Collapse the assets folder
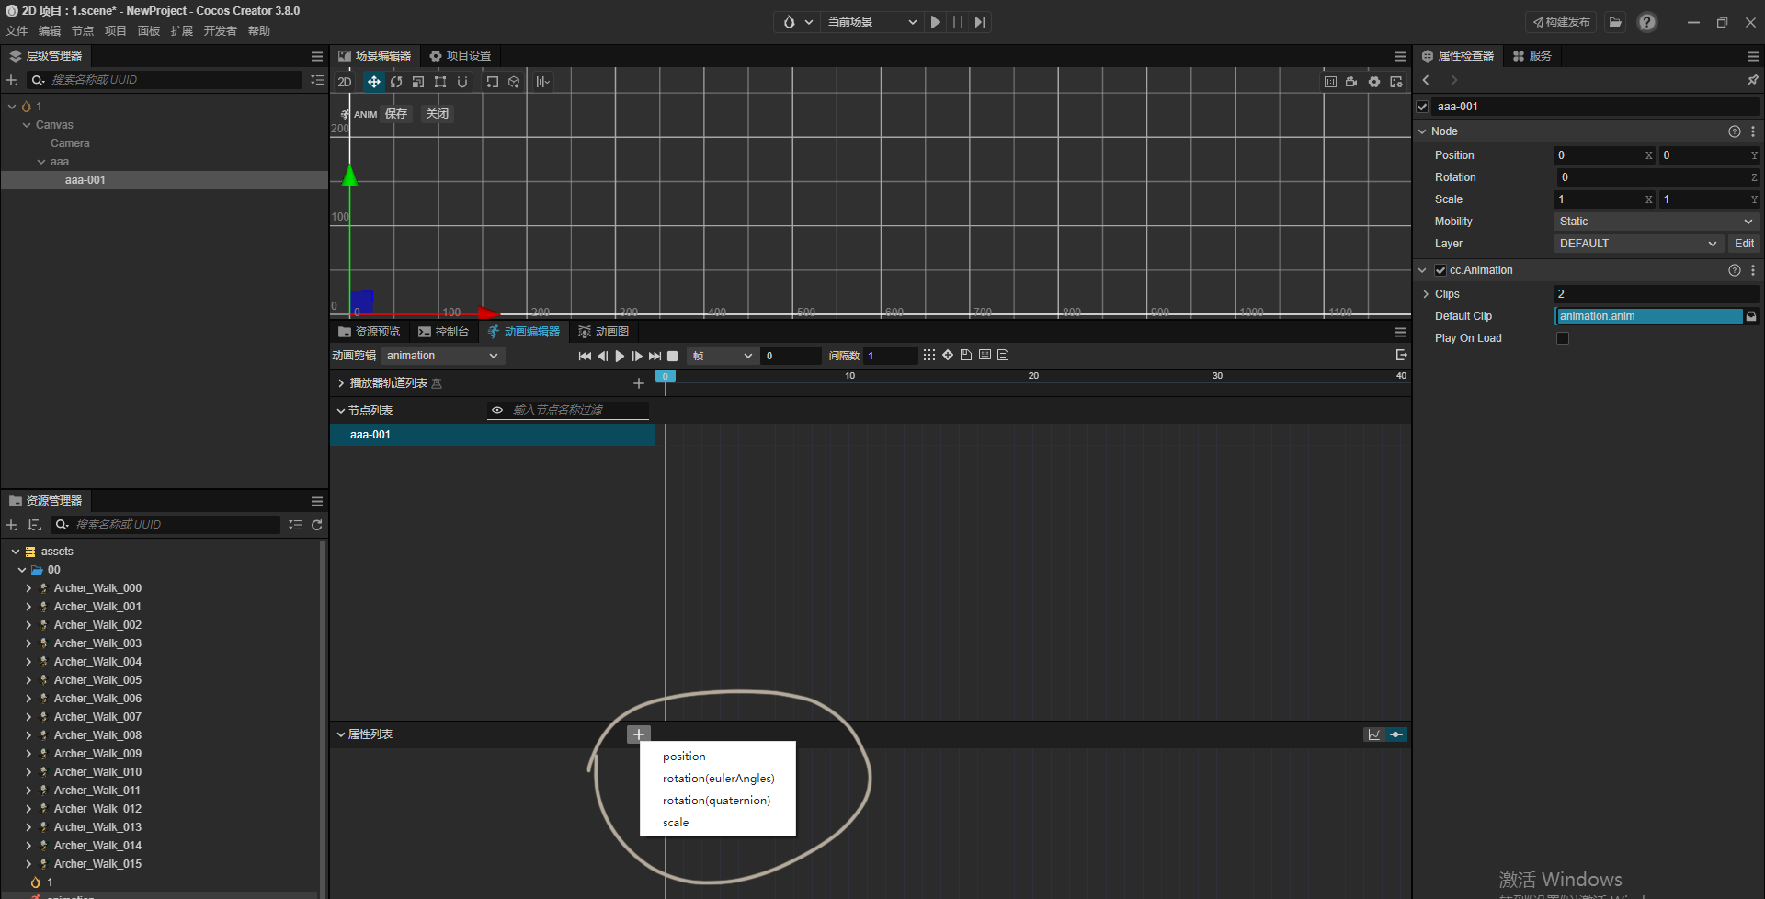Screen dimensions: 1765x899 [x=16, y=552]
